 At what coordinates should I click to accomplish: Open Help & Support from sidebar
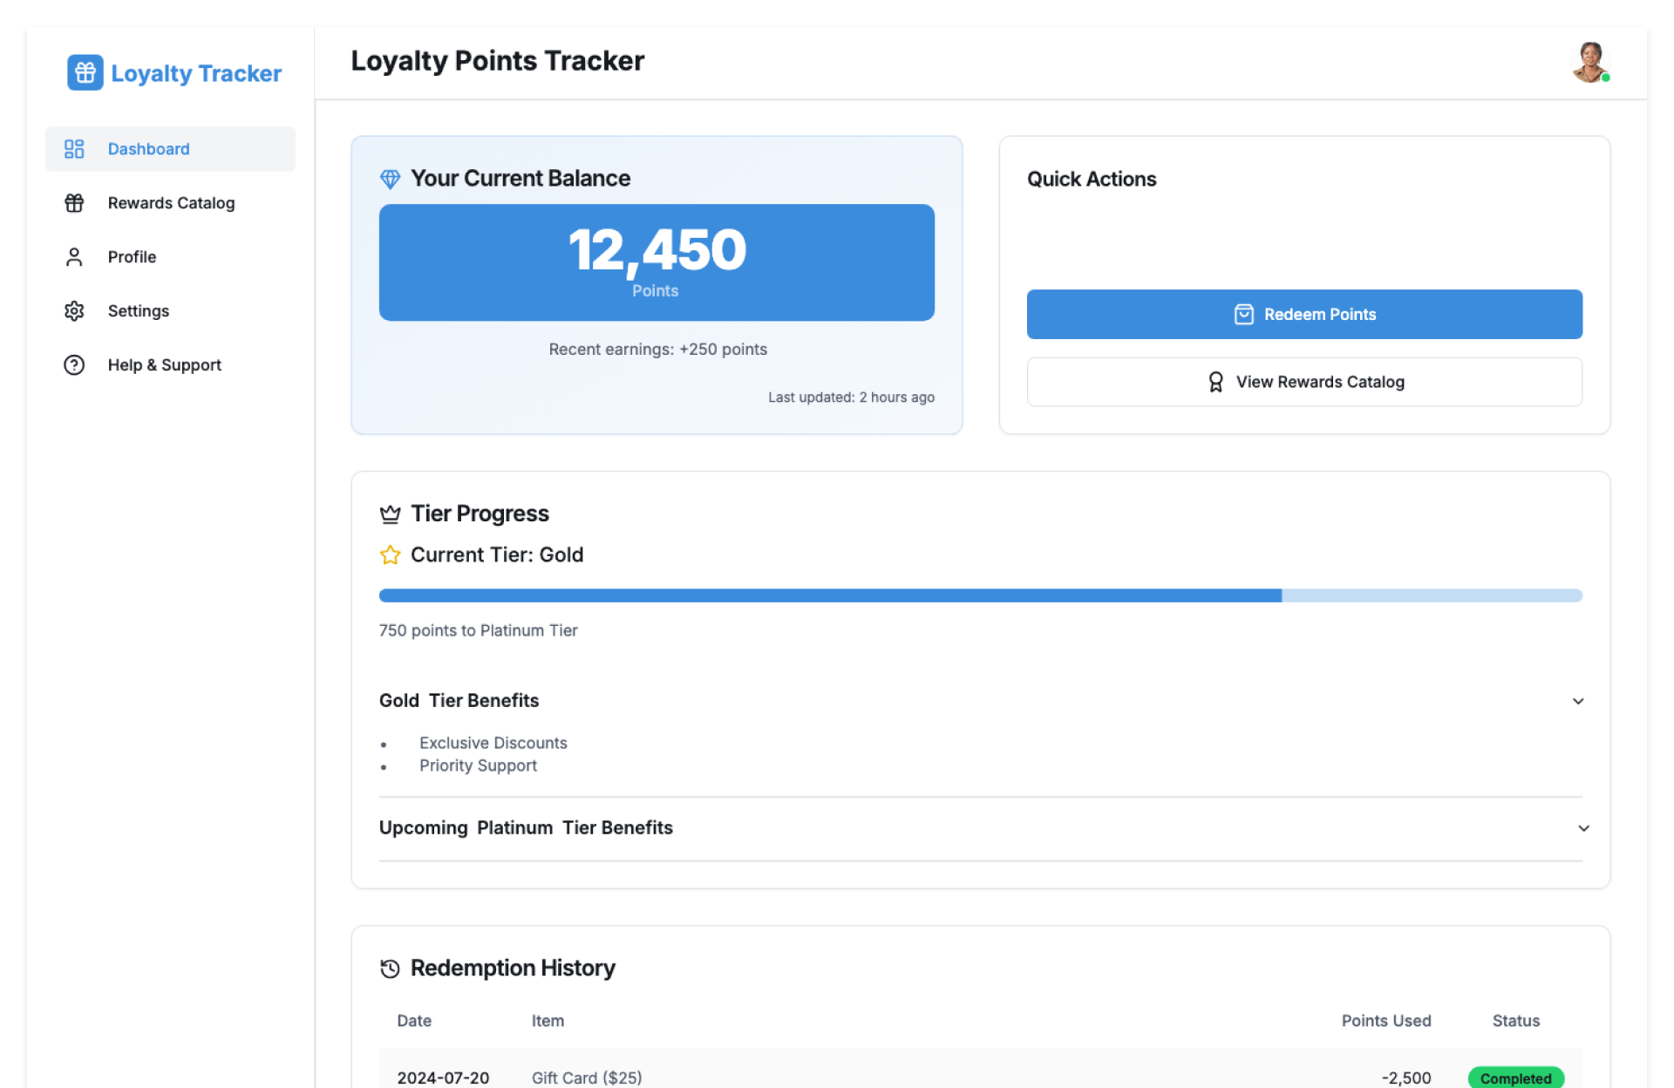[x=164, y=365]
